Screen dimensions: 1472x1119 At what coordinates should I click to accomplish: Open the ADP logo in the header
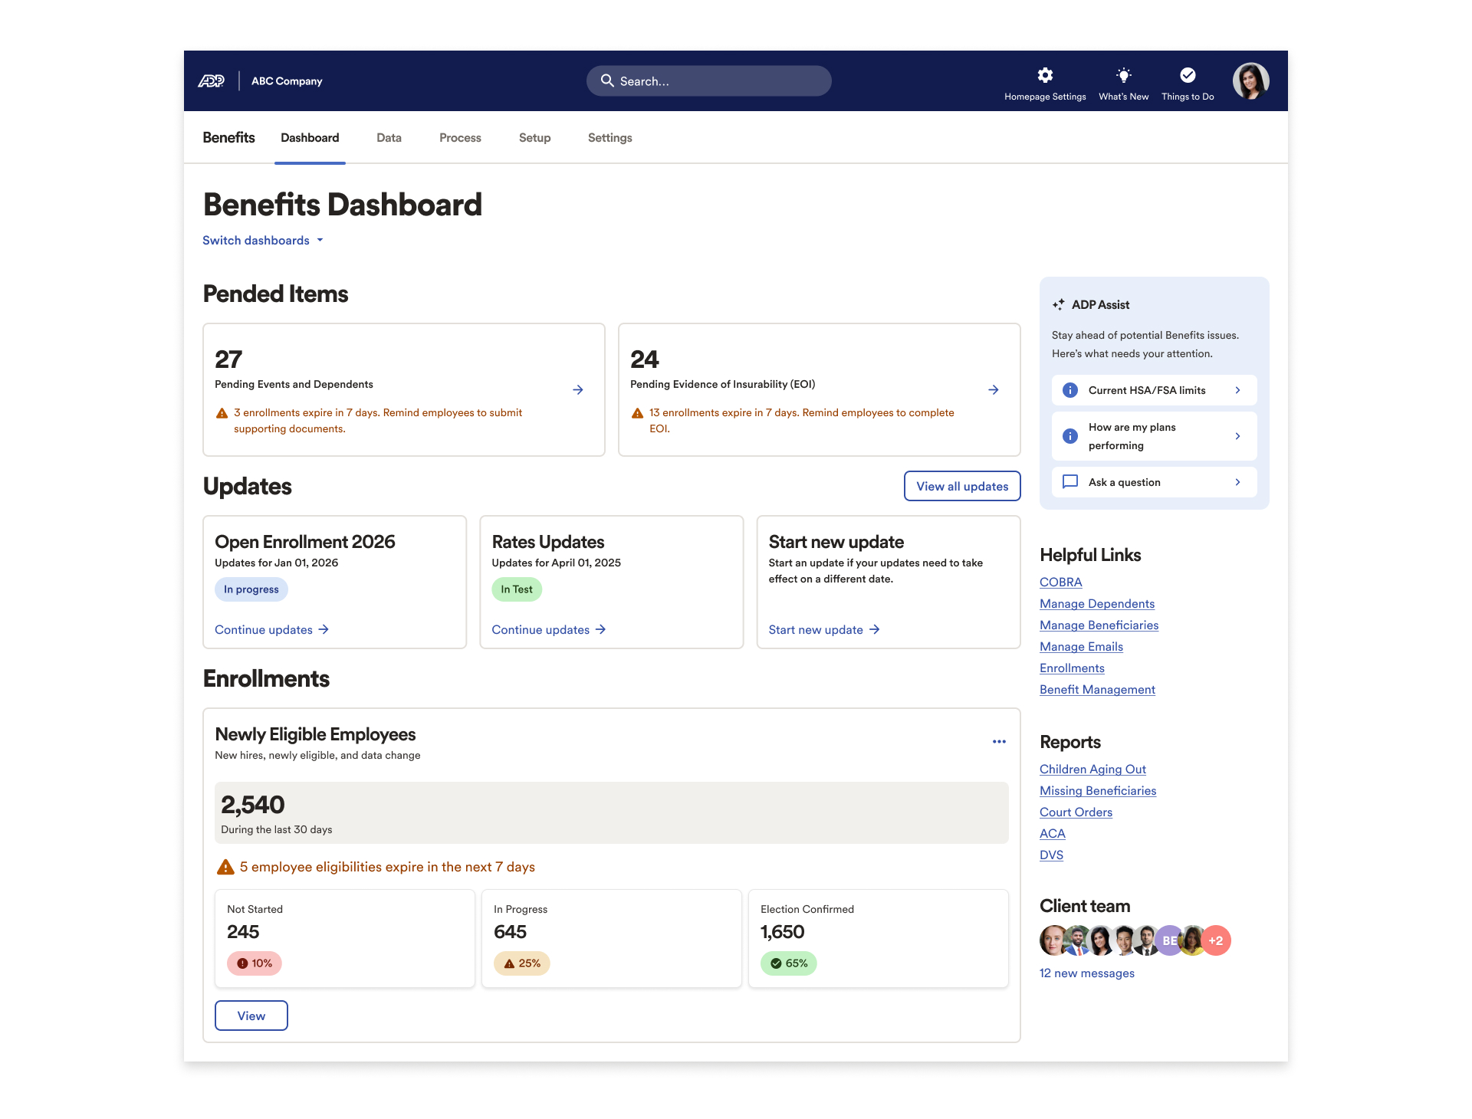(x=212, y=80)
